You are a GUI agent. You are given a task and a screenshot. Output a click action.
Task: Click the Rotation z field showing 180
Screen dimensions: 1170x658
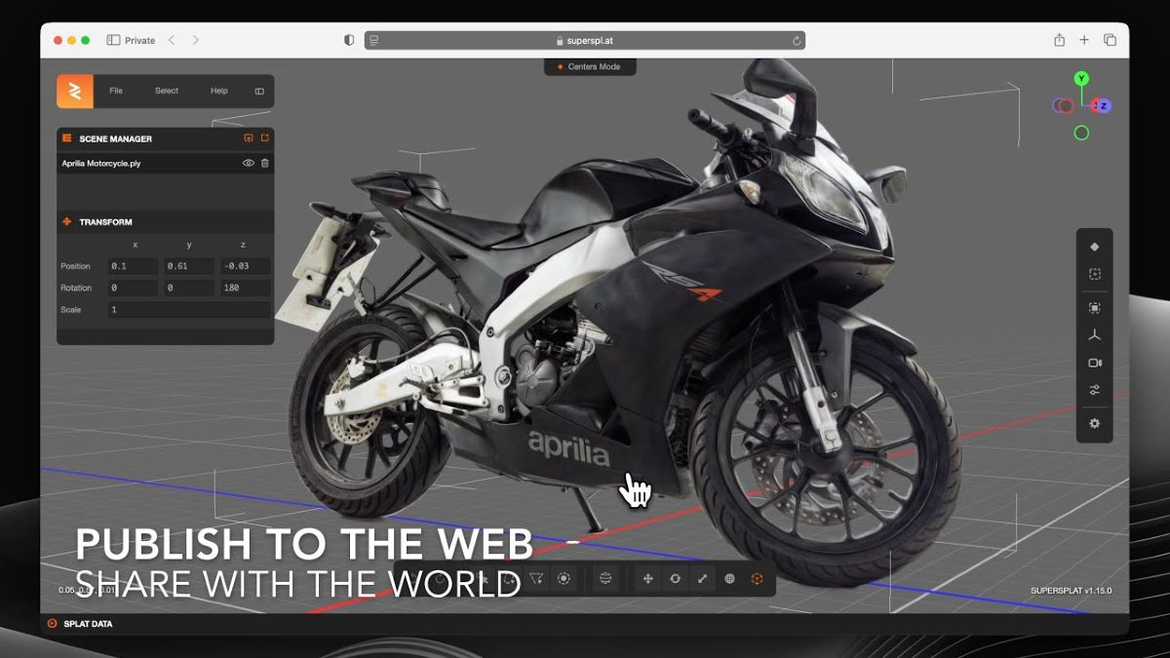pos(246,288)
